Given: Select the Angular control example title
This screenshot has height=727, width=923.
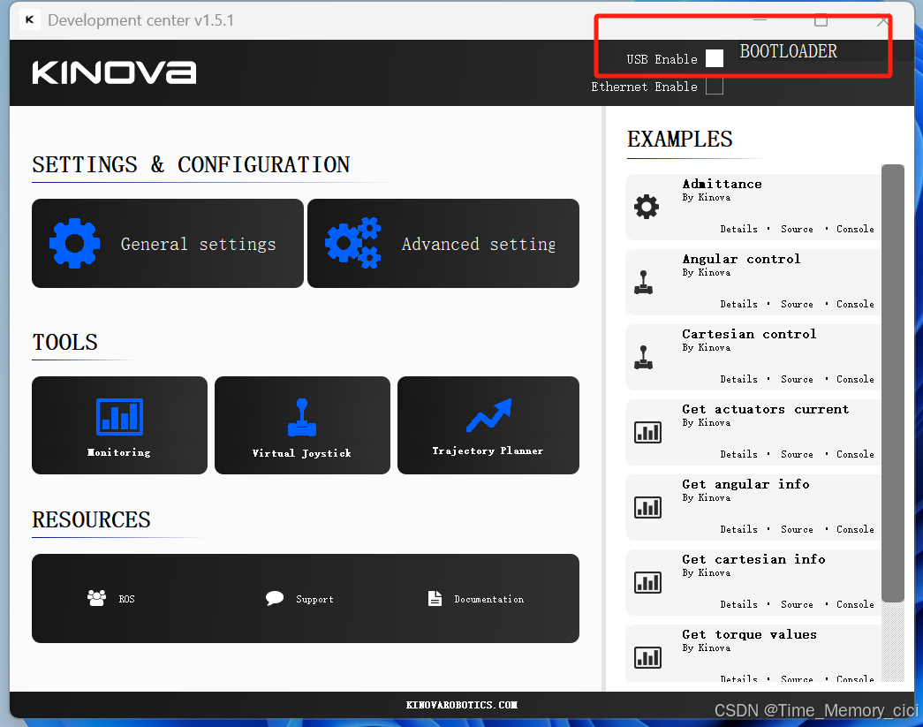Looking at the screenshot, I should click(x=741, y=259).
